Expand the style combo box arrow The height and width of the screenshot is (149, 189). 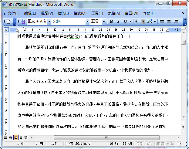[x=49, y=22]
